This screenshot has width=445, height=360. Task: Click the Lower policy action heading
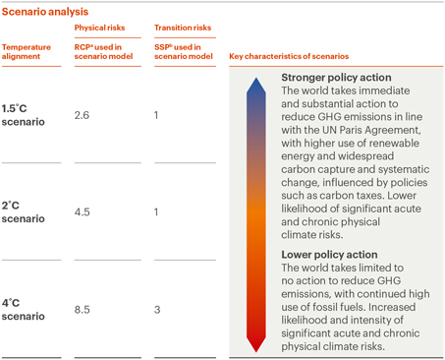click(329, 255)
